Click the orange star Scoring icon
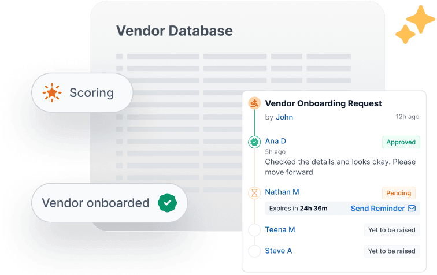The image size is (437, 275). pyautogui.click(x=52, y=92)
